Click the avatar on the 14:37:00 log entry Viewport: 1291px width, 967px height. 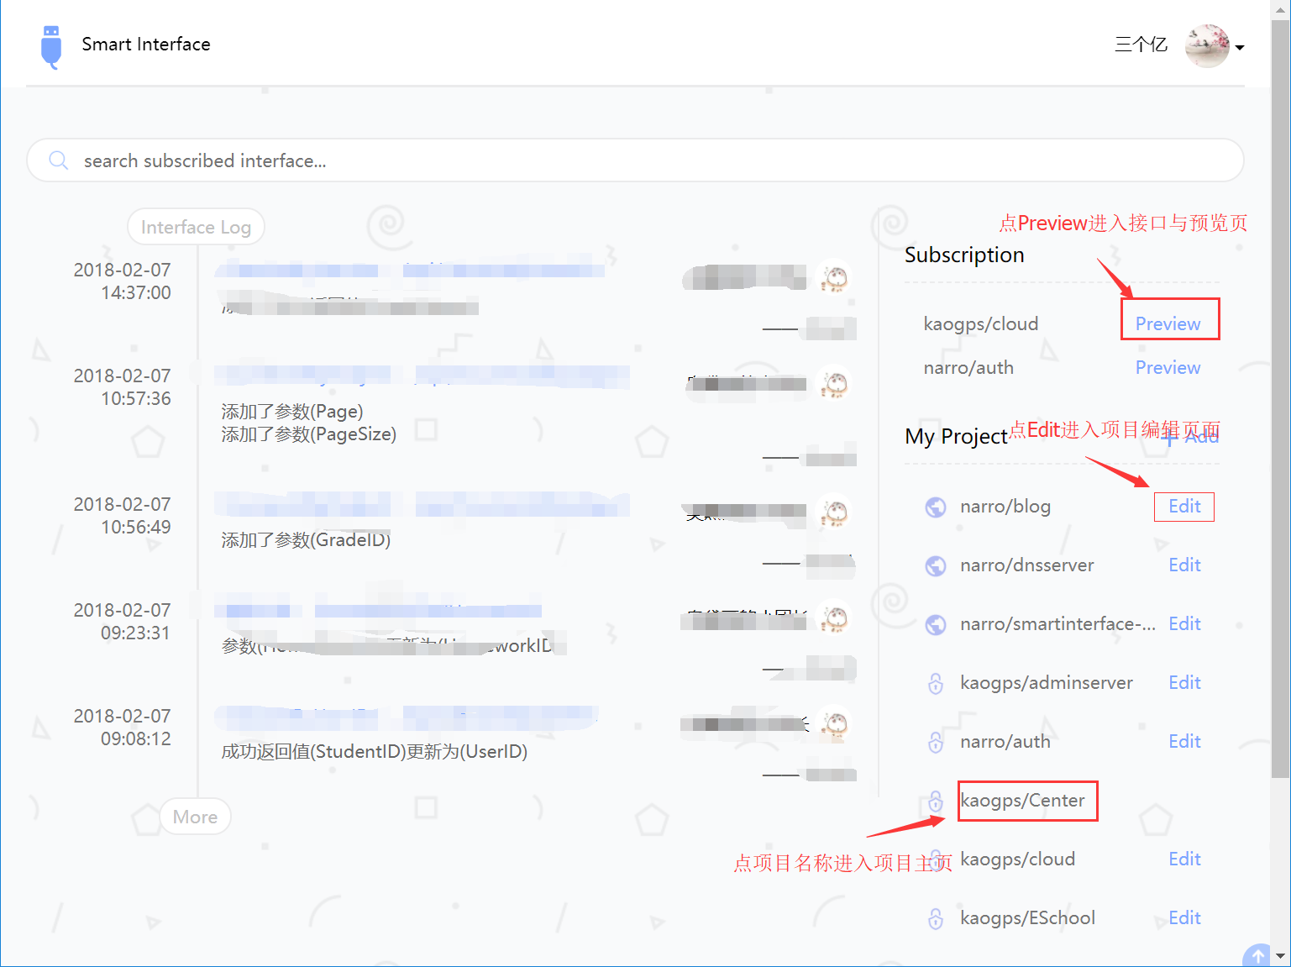(834, 278)
